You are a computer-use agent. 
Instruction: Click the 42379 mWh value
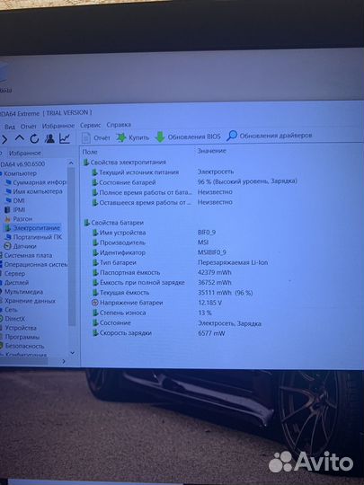coord(215,272)
